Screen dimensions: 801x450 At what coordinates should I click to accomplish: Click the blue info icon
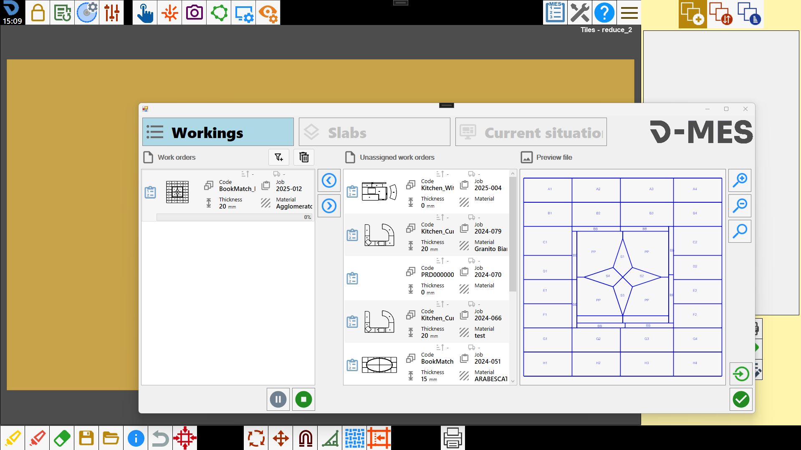[136, 438]
